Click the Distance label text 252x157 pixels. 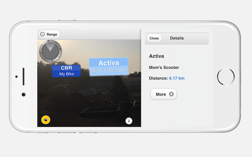click(x=158, y=78)
